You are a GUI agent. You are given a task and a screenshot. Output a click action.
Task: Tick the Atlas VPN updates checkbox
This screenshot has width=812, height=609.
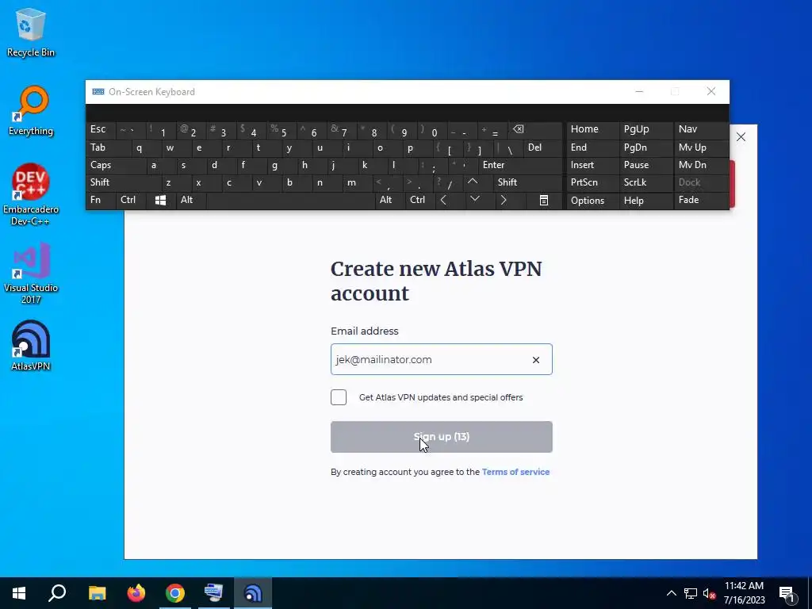[339, 397]
